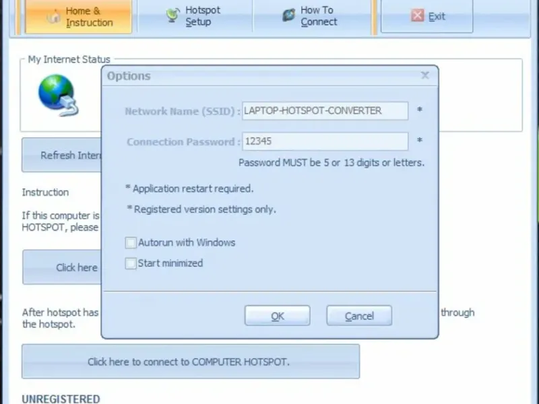Click the partially hidden 'Click here' button
Image resolution: width=539 pixels, height=404 pixels.
62,267
